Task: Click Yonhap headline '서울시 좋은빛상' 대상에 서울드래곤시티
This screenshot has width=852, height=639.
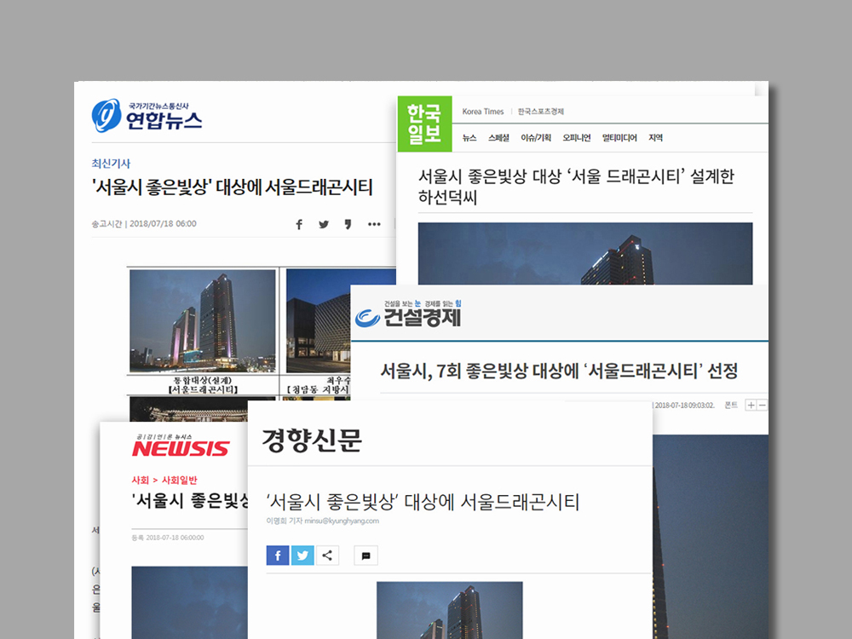Action: coord(232,187)
